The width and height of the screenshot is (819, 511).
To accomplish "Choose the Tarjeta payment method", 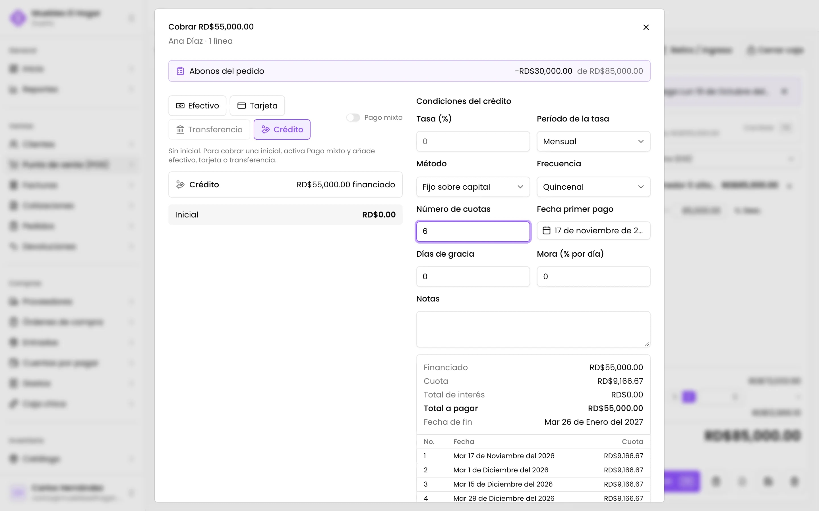I will [x=257, y=106].
